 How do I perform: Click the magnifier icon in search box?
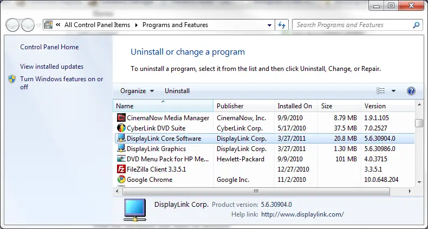click(416, 25)
